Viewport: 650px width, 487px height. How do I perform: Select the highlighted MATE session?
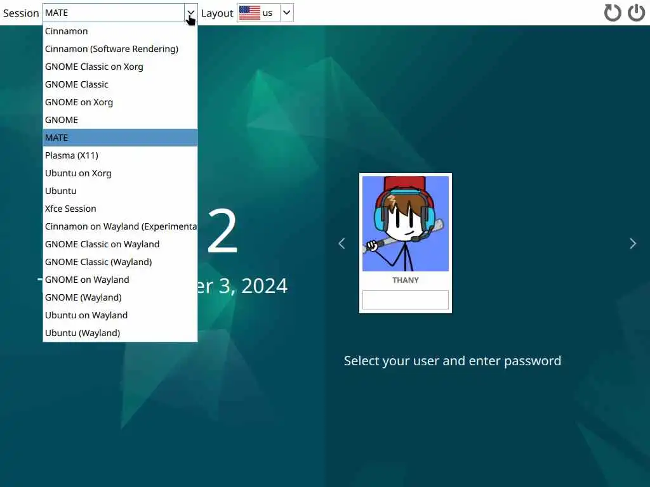(x=120, y=138)
